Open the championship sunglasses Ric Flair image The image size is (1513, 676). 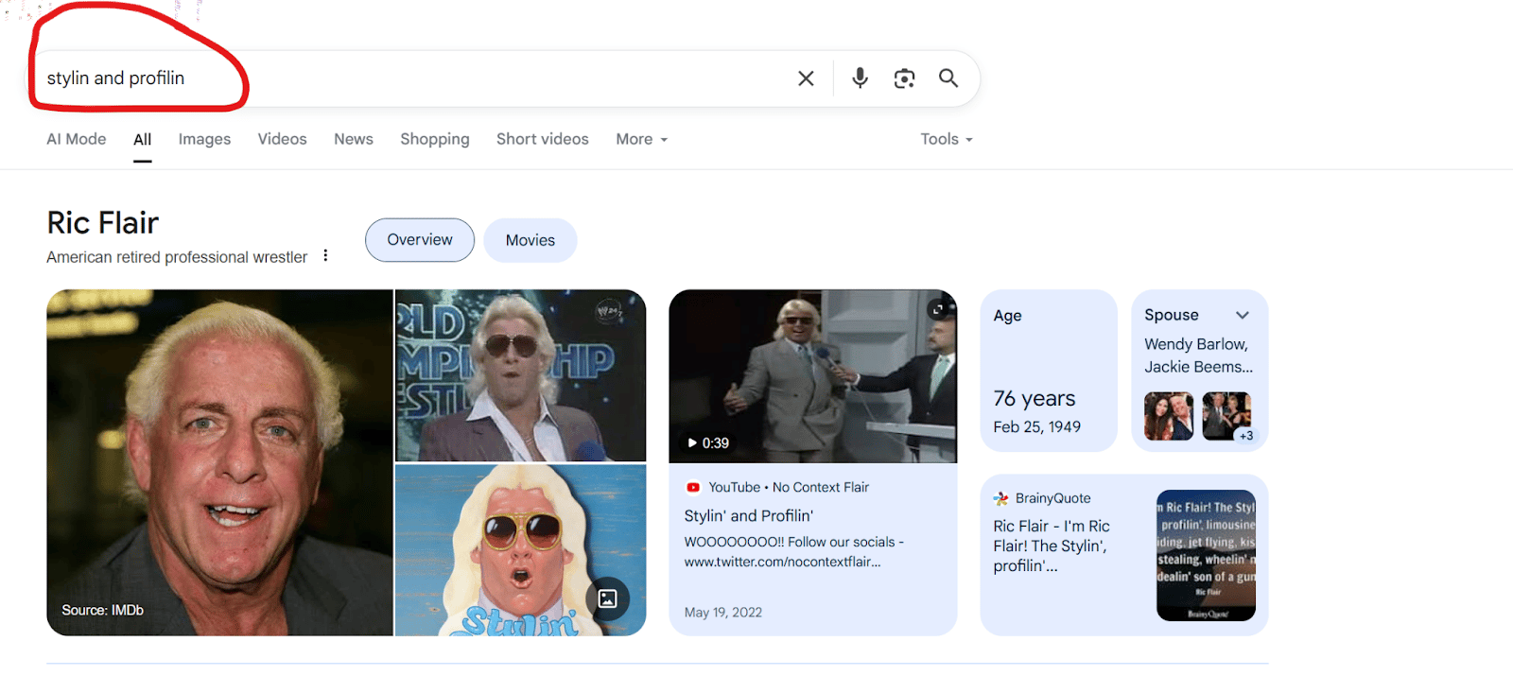[x=520, y=375]
